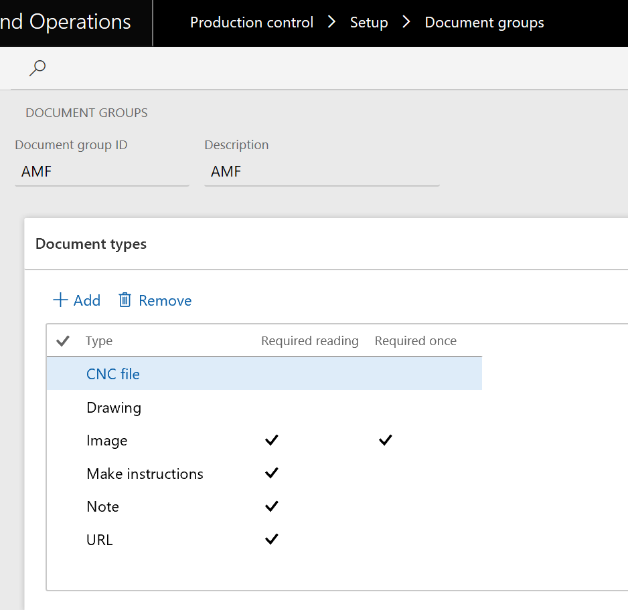Navigate to Production control in the breadcrumb
The width and height of the screenshot is (628, 610).
(x=251, y=21)
